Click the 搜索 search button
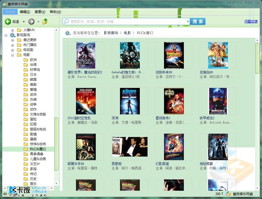262x199 pixels. [198, 21]
